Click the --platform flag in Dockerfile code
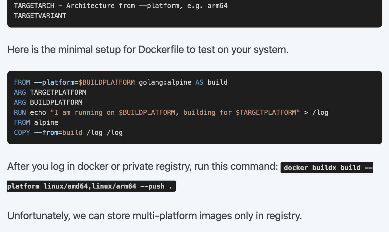Screen dimensions: 389x232 click(x=54, y=82)
